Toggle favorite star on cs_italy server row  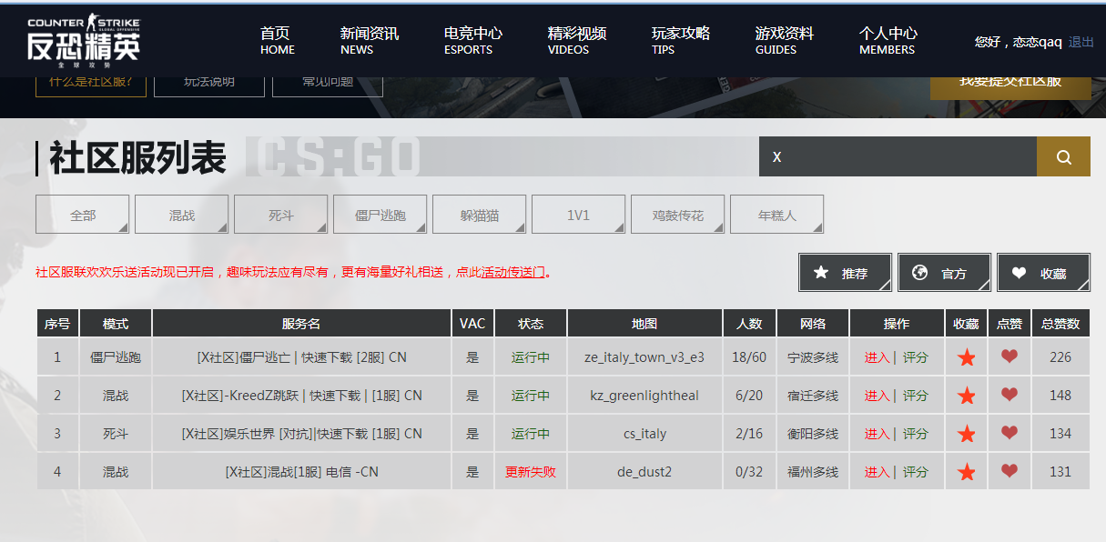click(966, 434)
